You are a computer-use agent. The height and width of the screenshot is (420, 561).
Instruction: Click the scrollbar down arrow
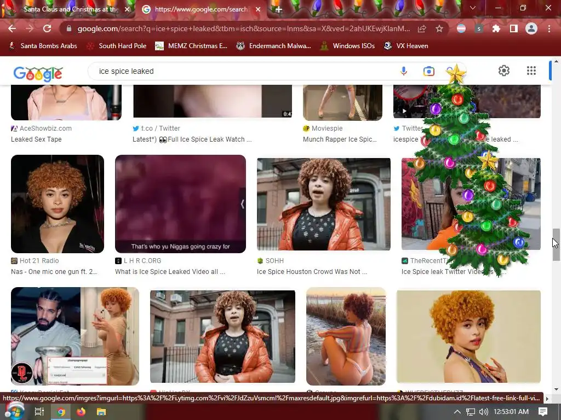pyautogui.click(x=556, y=389)
